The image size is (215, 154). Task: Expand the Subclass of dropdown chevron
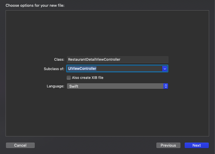[x=165, y=69]
